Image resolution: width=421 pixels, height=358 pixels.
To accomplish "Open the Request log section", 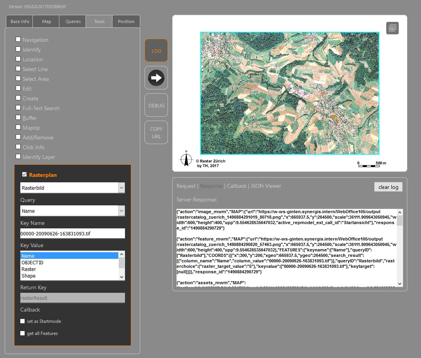I will pyautogui.click(x=186, y=186).
